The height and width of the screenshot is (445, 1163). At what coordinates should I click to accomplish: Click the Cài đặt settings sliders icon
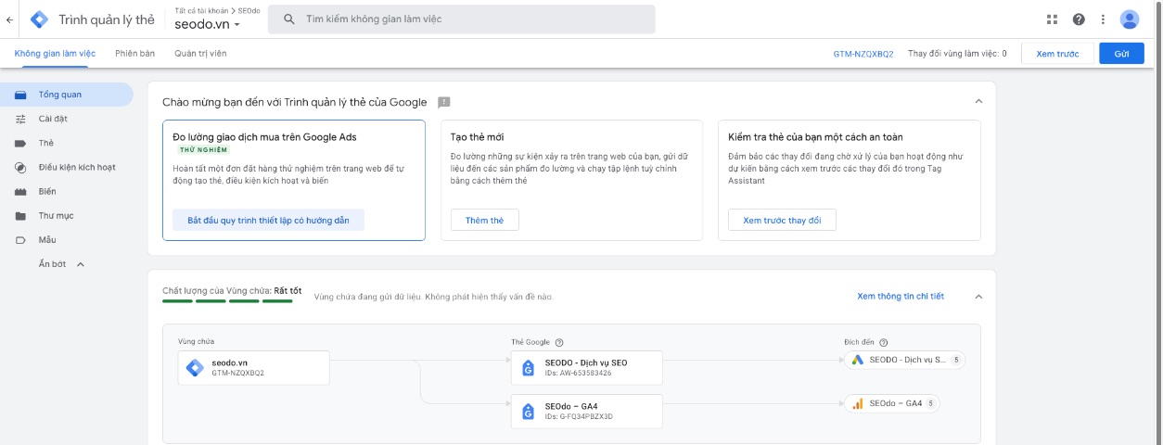(20, 119)
